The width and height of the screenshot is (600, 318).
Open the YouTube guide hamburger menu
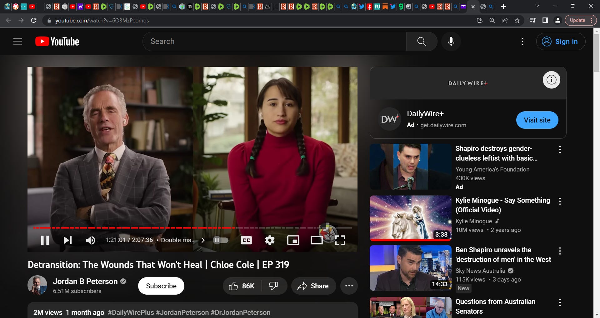(x=17, y=41)
